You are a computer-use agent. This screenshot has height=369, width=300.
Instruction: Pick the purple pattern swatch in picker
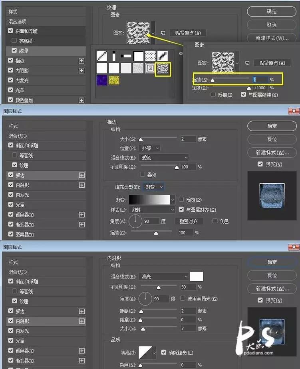(x=102, y=80)
